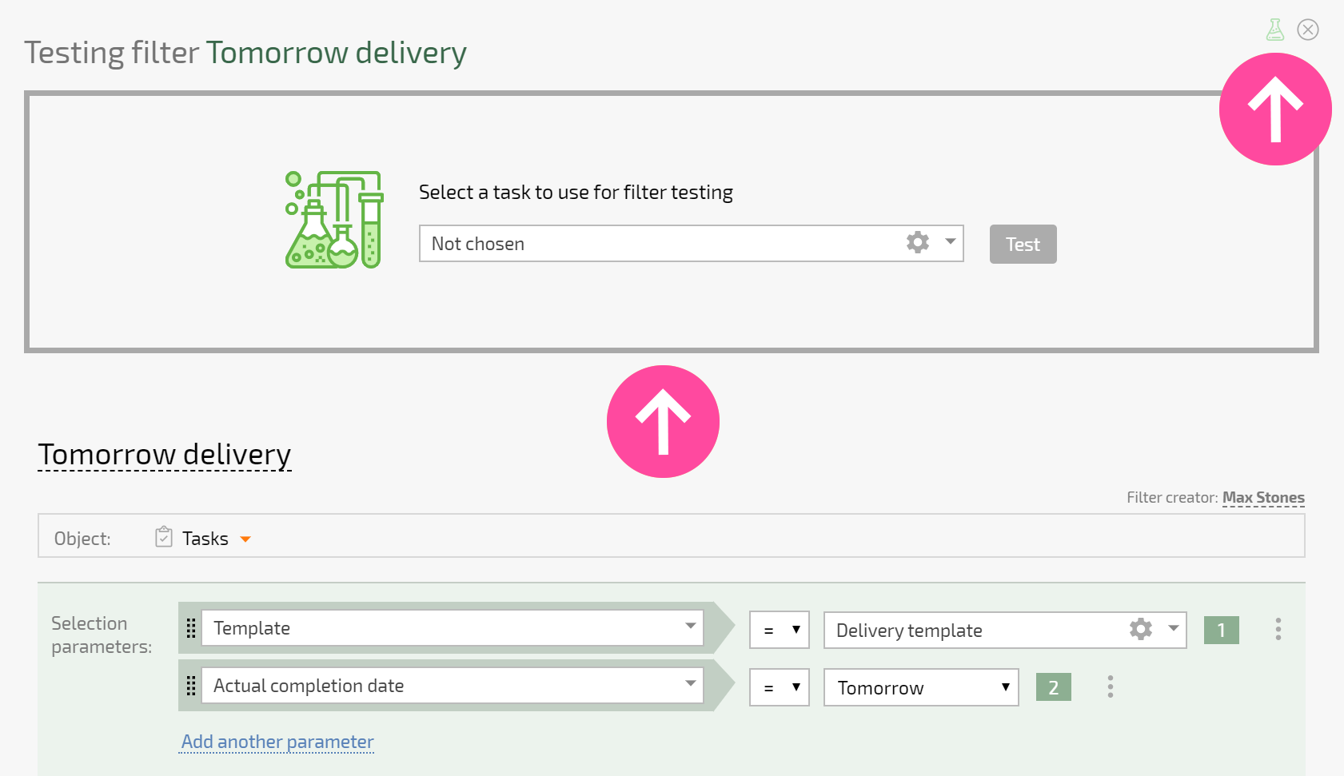Expand the 'Not chosen' task dropdown arrow
Viewport: 1344px width, 776px height.
pos(951,241)
